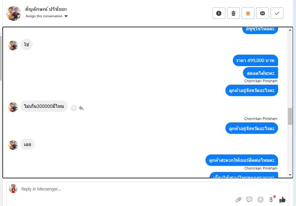The height and width of the screenshot is (206, 296).
Task: Click the chat scrollbar thumb
Action: point(290,116)
